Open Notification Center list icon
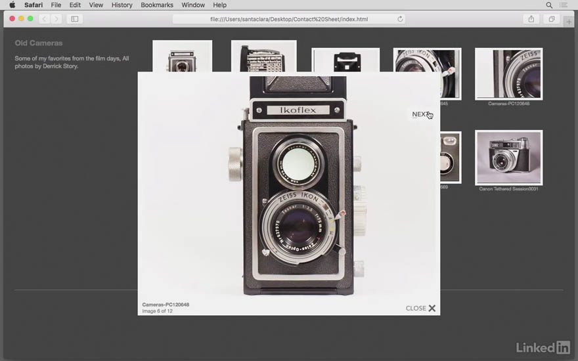 [564, 5]
